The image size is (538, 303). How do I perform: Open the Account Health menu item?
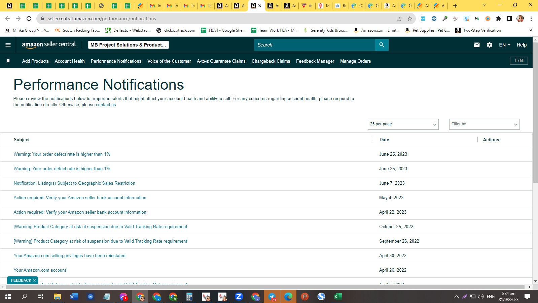70,61
